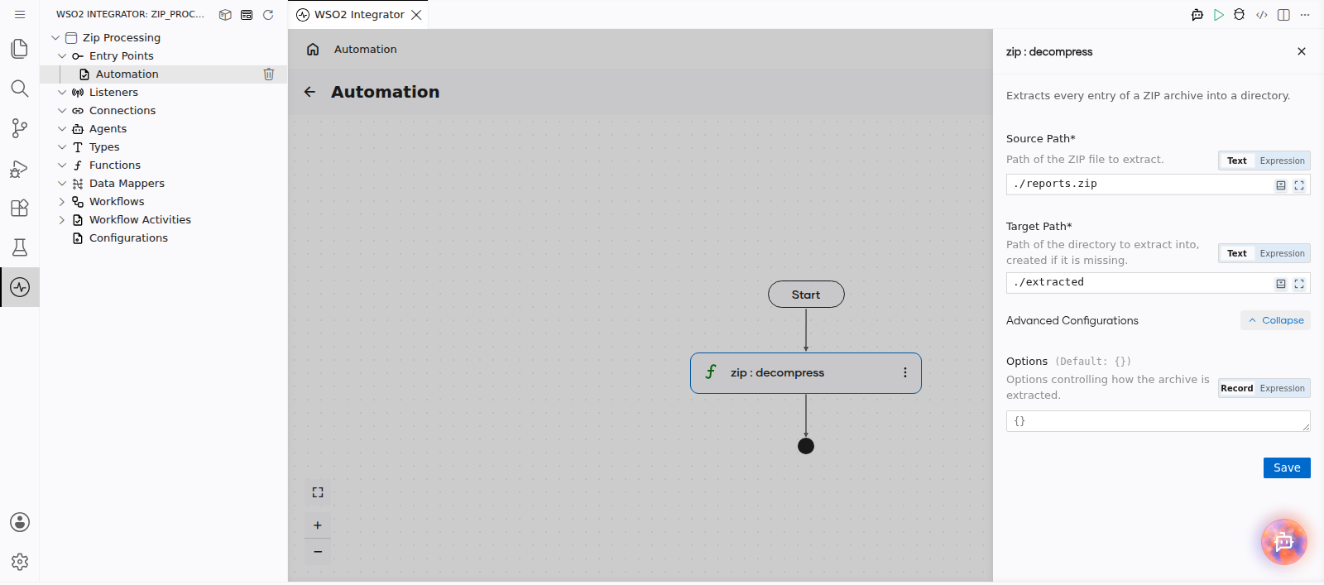Open the chat icon in editor toolbar
The width and height of the screenshot is (1324, 585).
click(x=1197, y=15)
